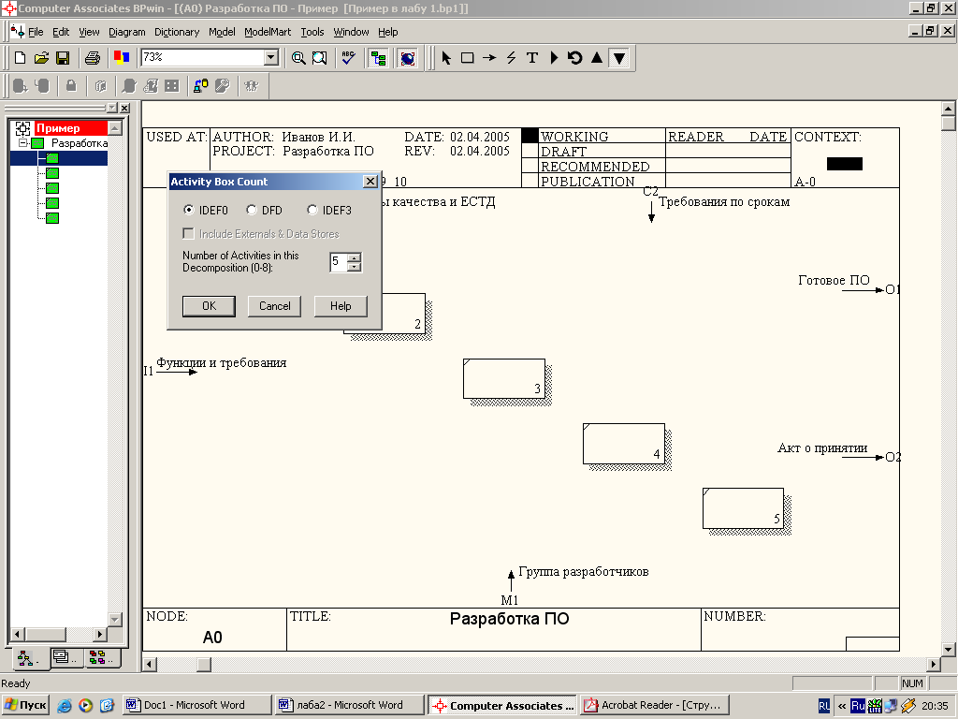Choose the Squiggle tool
958x719 pixels.
pos(511,58)
